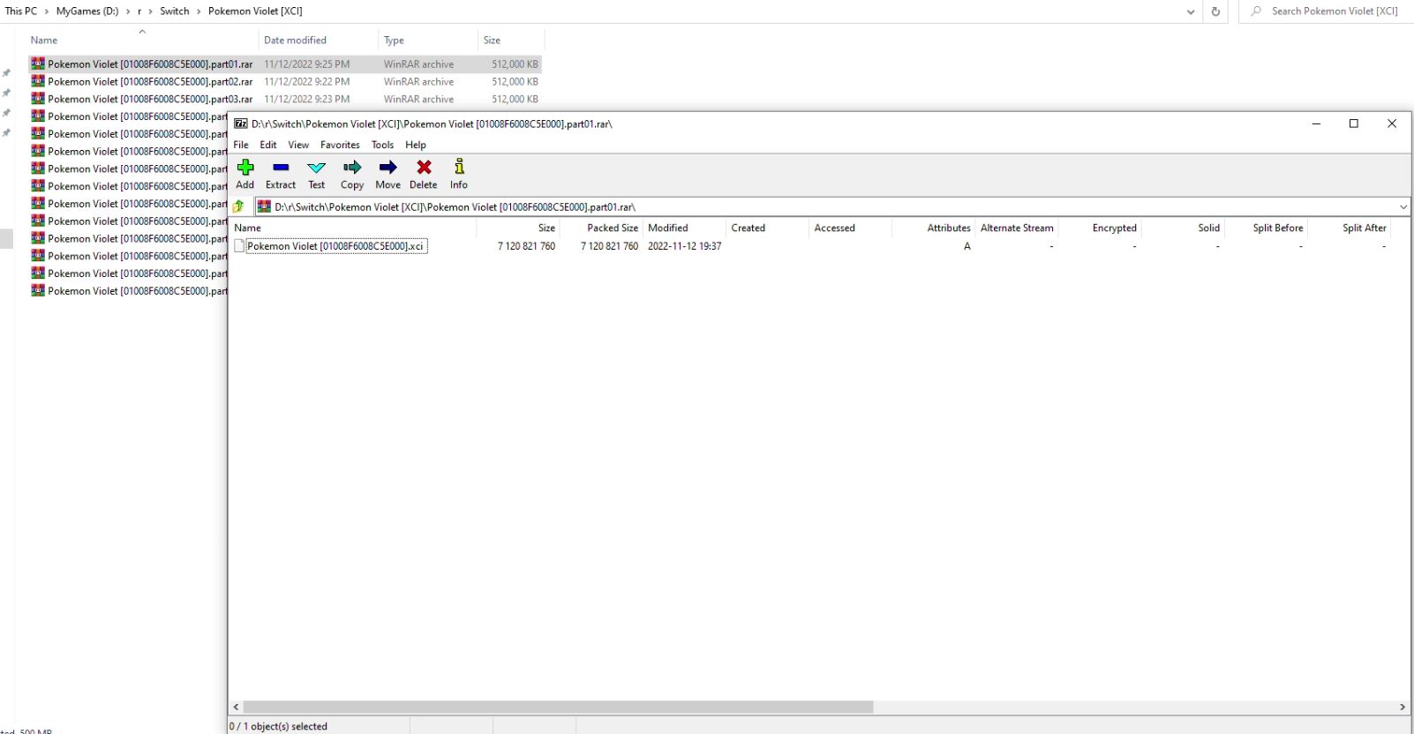The width and height of the screenshot is (1414, 734).
Task: Click the Test archive icon
Action: pos(316,168)
